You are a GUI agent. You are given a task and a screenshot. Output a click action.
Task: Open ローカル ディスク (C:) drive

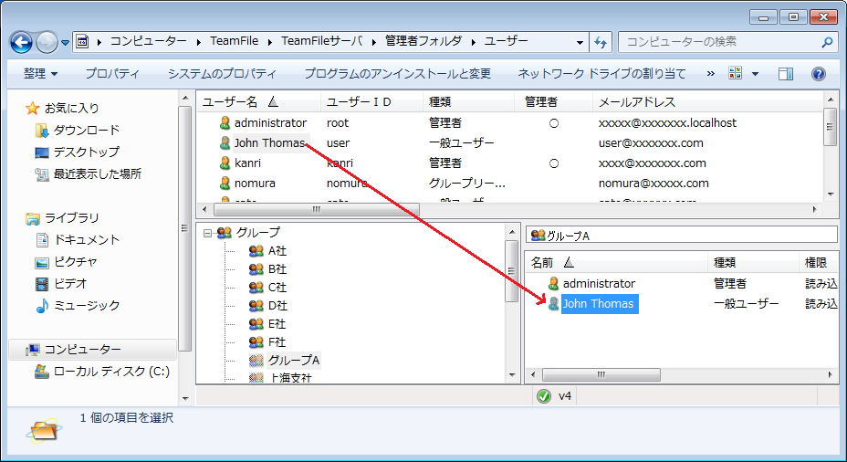point(110,371)
